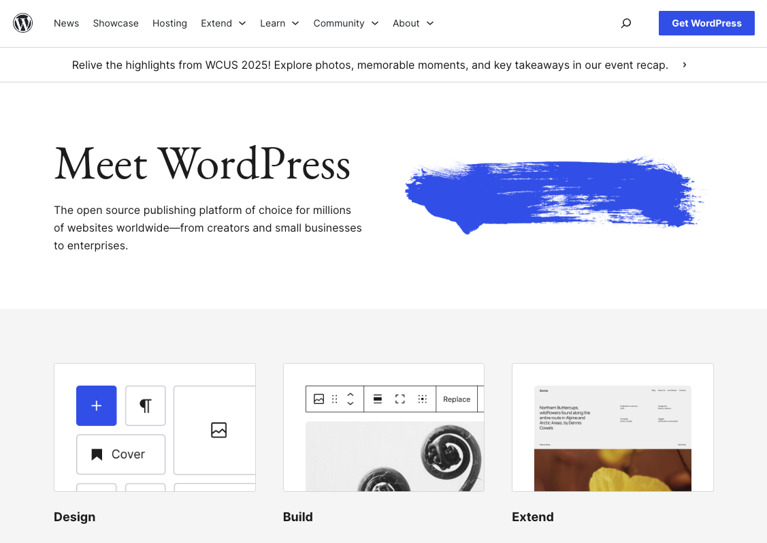The image size is (767, 543).
Task: Expand the Community dropdown chevron
Action: pyautogui.click(x=375, y=23)
